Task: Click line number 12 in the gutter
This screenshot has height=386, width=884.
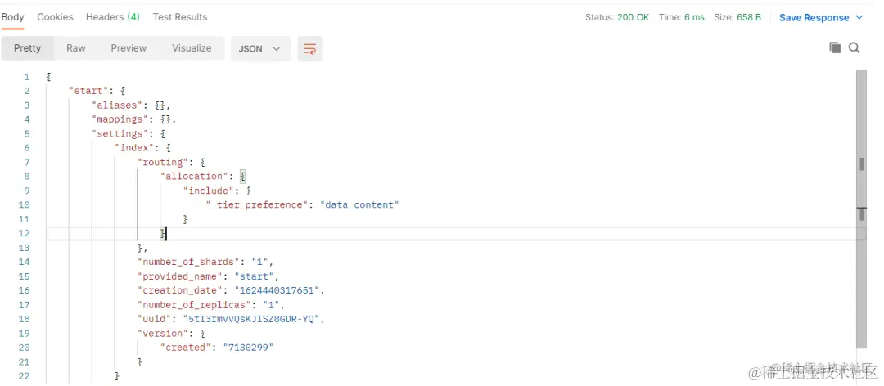Action: [x=24, y=233]
